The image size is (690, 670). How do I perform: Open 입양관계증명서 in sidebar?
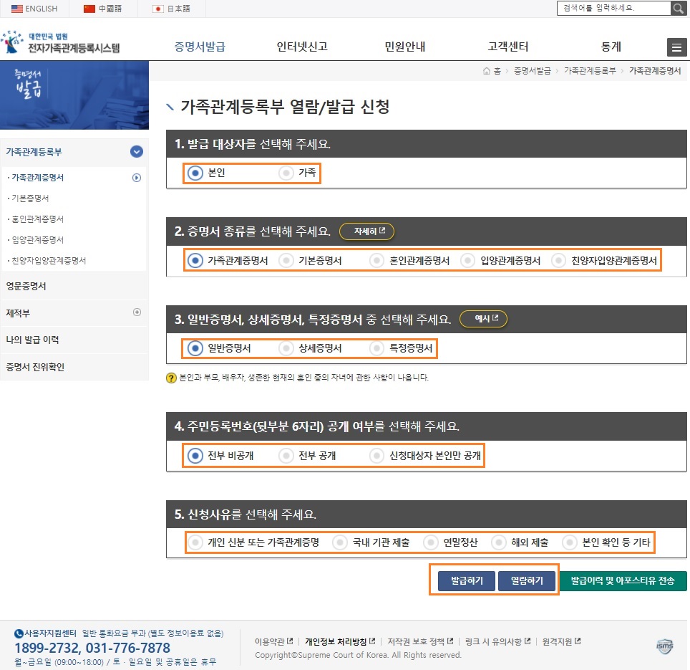coord(37,239)
